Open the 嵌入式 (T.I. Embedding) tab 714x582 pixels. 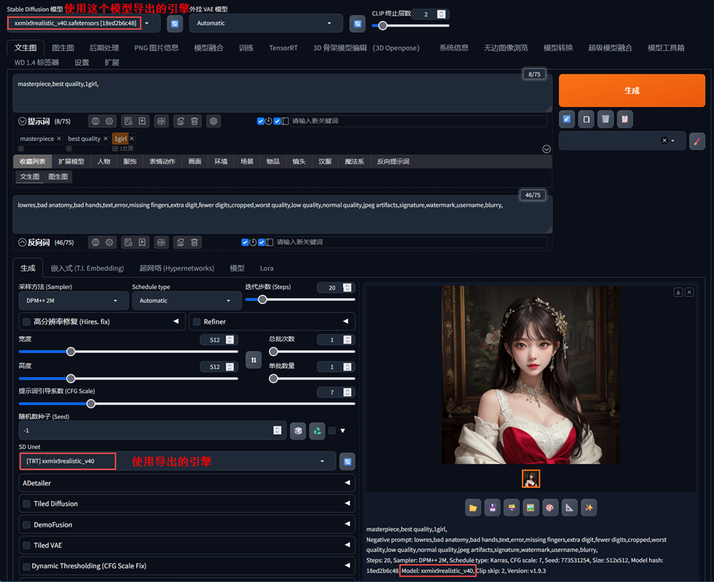coord(87,269)
